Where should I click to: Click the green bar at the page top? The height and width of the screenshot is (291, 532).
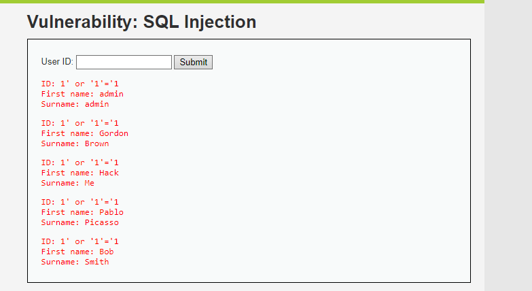242,1
